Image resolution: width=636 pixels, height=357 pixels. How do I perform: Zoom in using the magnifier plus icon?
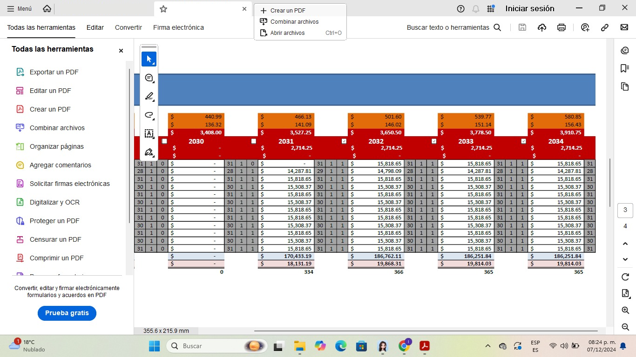pos(625,311)
